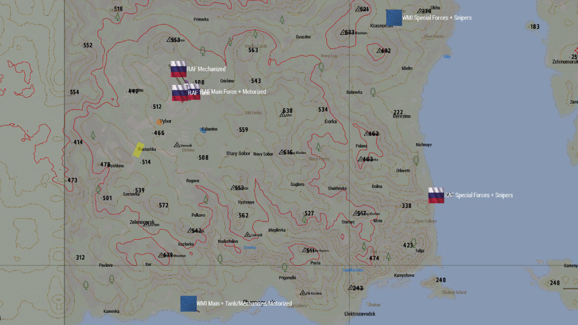Screen dimensions: 578x325
Task: Select the Pik Kozlova peak triangle
Action: pyautogui.click(x=303, y=293)
